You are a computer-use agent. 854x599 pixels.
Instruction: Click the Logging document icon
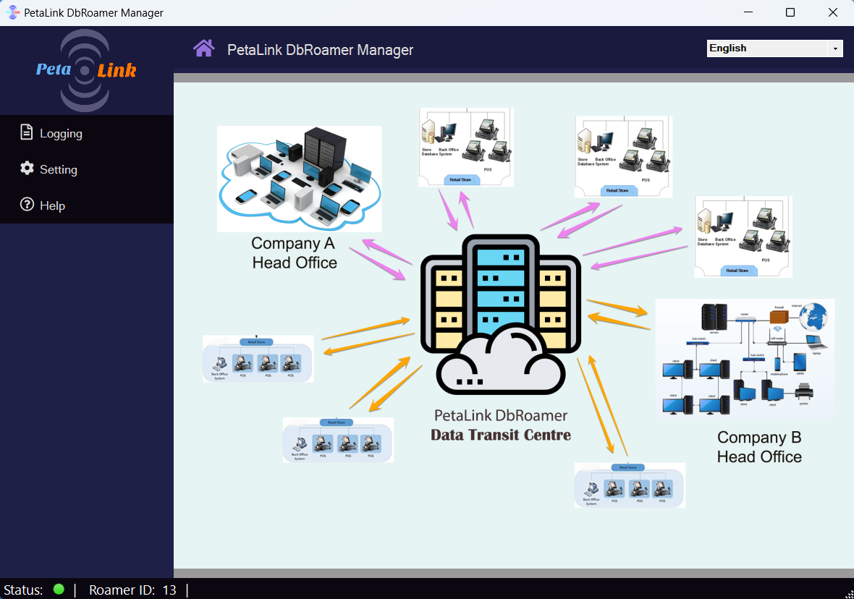tap(26, 132)
